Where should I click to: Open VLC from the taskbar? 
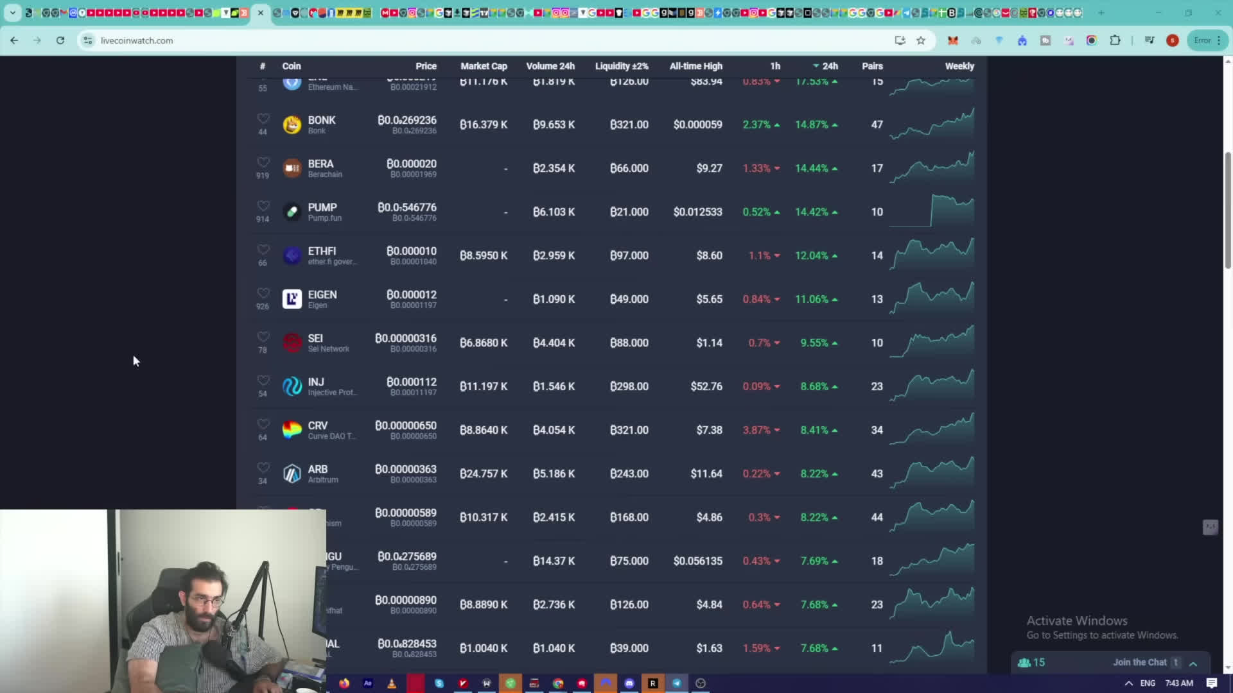391,683
